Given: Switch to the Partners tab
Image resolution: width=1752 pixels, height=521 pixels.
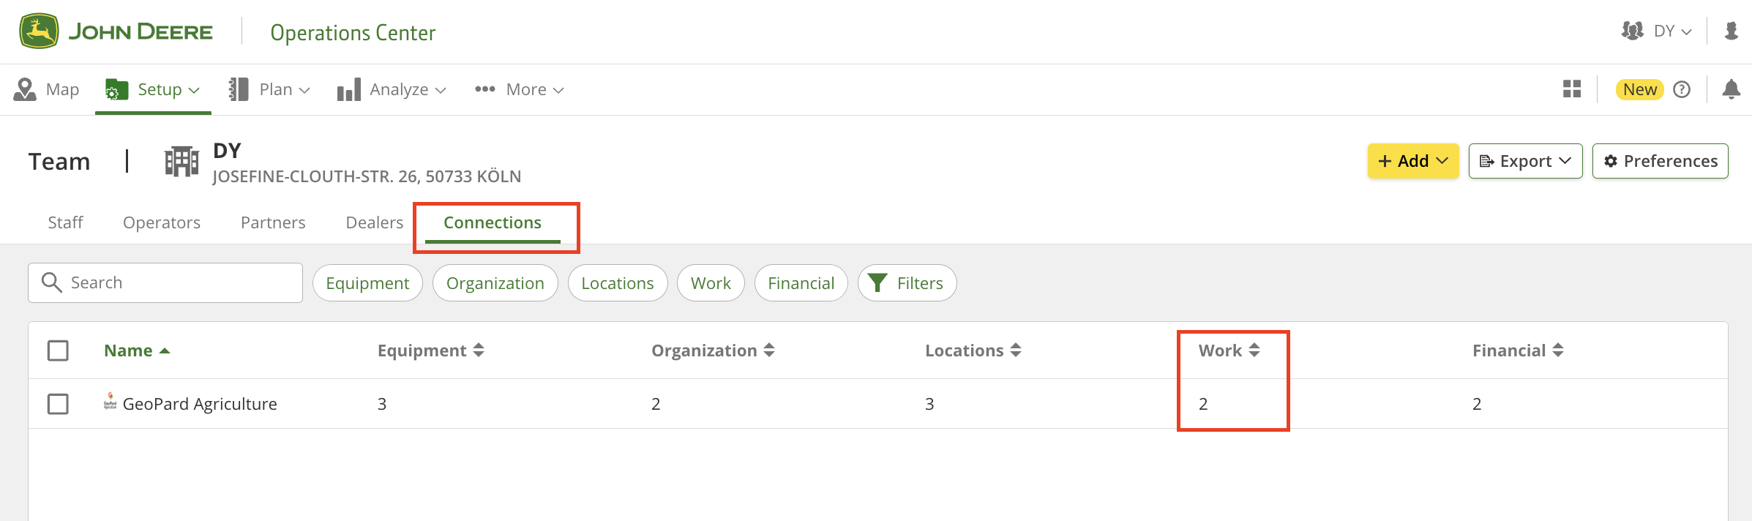Looking at the screenshot, I should 273,222.
